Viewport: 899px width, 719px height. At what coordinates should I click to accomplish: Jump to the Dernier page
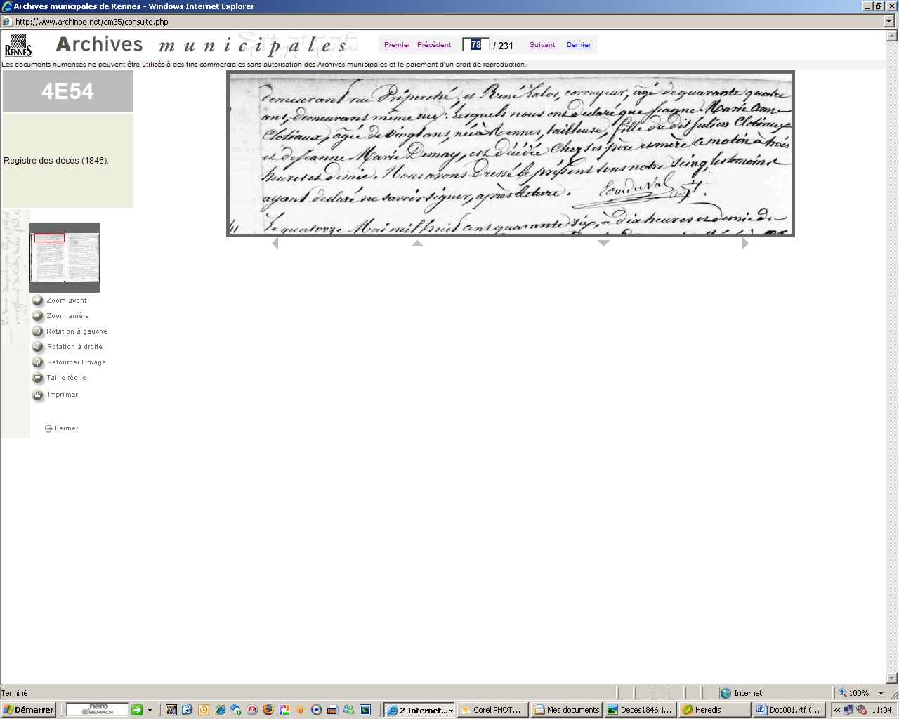pos(579,45)
